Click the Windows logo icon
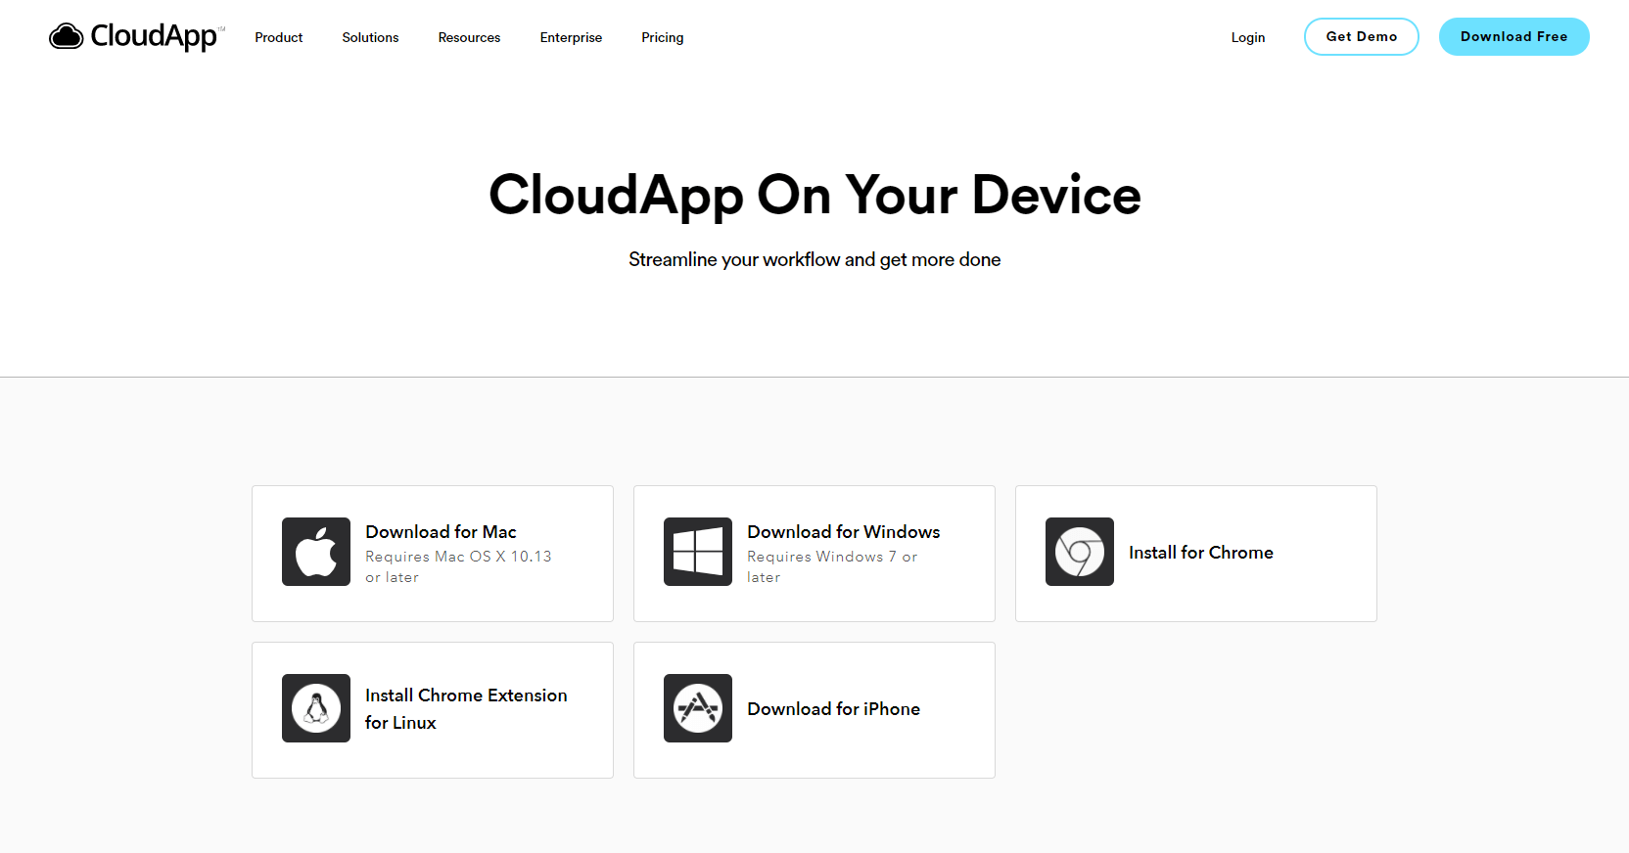The height and width of the screenshot is (853, 1629). 698,552
